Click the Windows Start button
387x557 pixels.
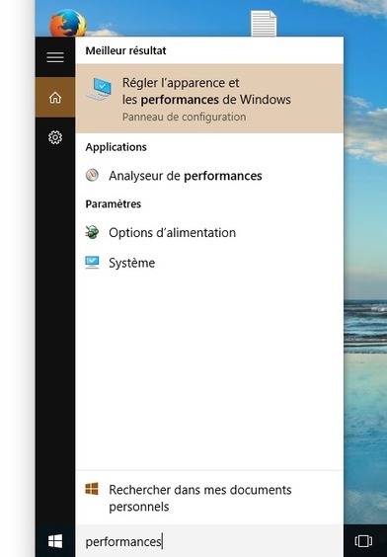(x=55, y=541)
